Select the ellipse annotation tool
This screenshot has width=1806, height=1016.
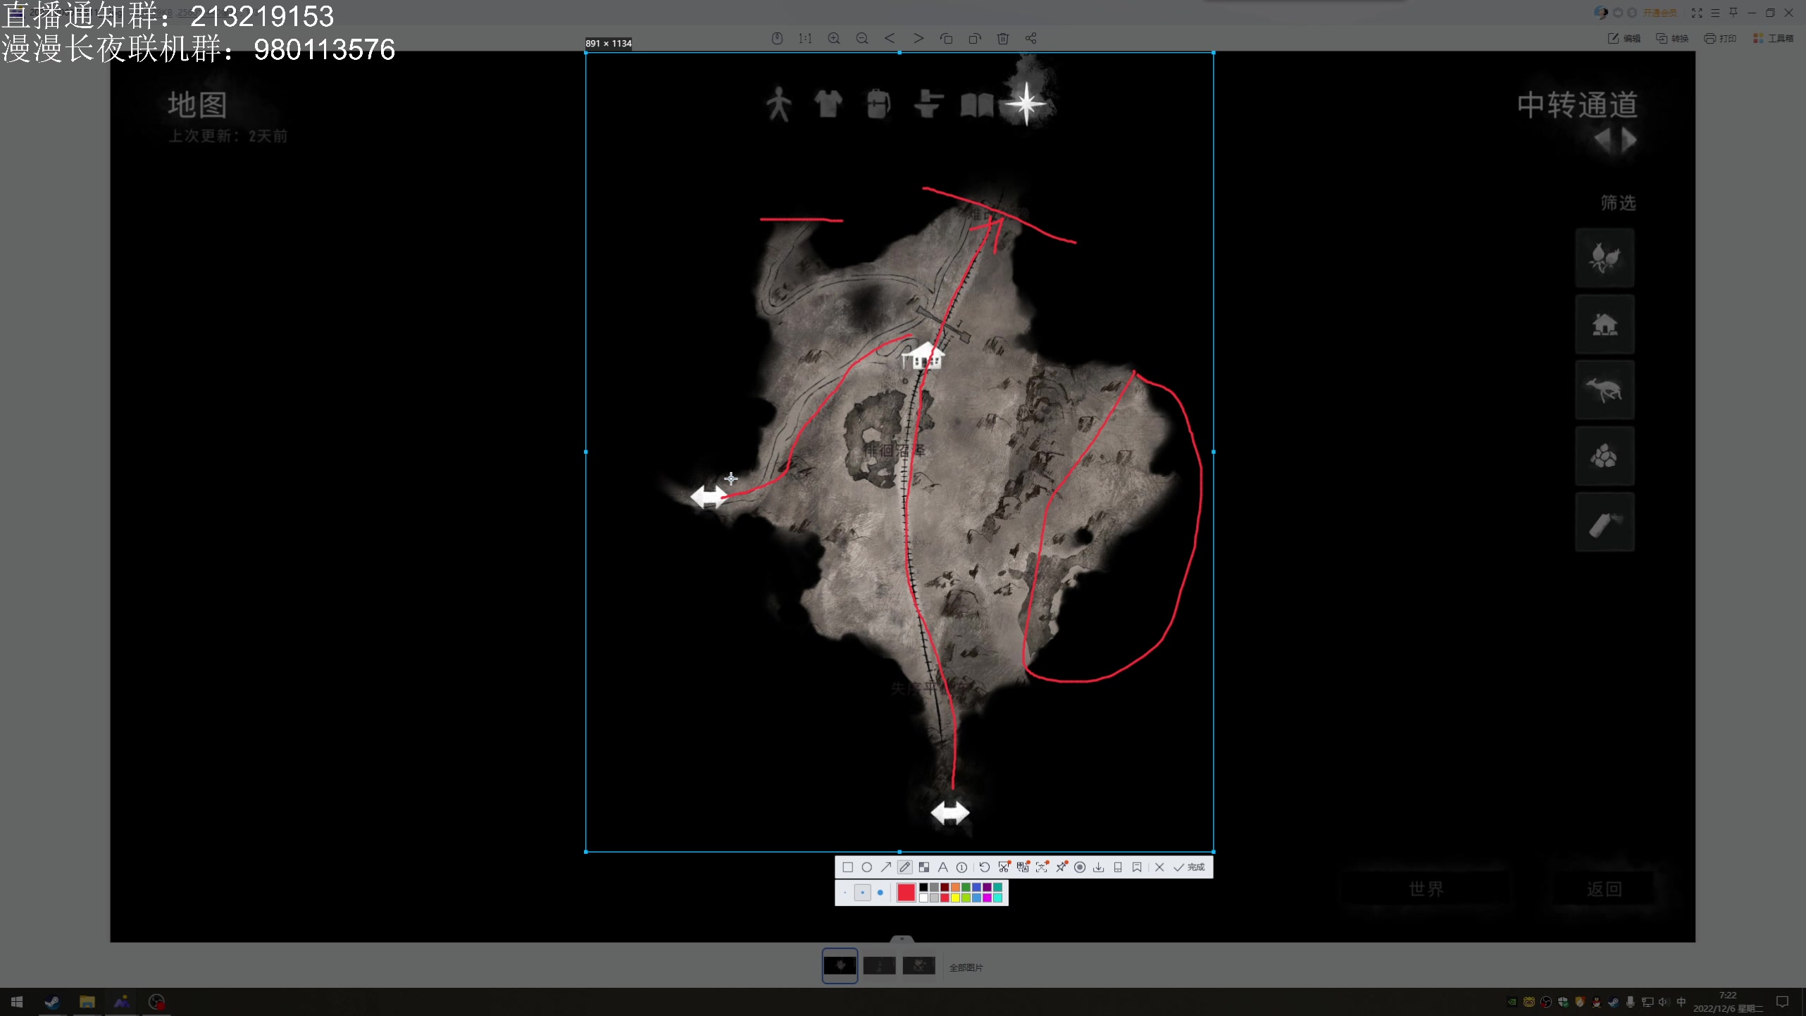tap(867, 867)
